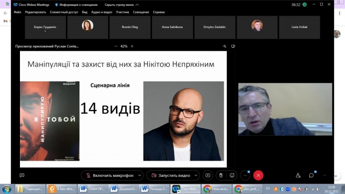The height and width of the screenshot is (194, 345).
Task: Click the 14 видів text on slide
Action: point(110,108)
